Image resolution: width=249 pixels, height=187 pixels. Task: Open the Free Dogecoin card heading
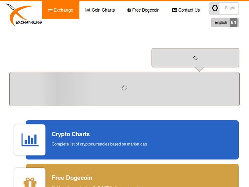coord(72,178)
